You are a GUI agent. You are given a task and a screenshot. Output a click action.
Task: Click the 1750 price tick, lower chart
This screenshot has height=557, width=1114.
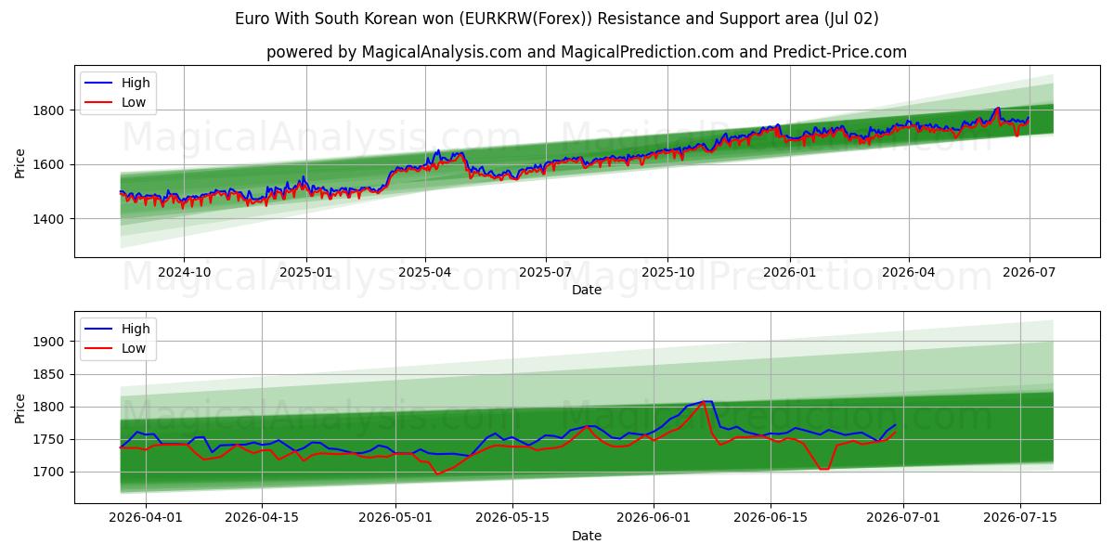(x=50, y=439)
